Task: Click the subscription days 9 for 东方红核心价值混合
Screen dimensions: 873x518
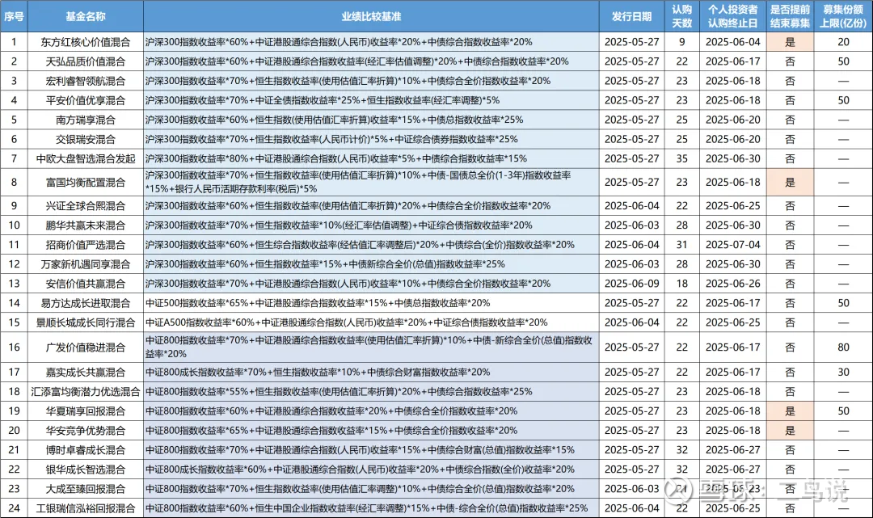Action: pos(682,42)
